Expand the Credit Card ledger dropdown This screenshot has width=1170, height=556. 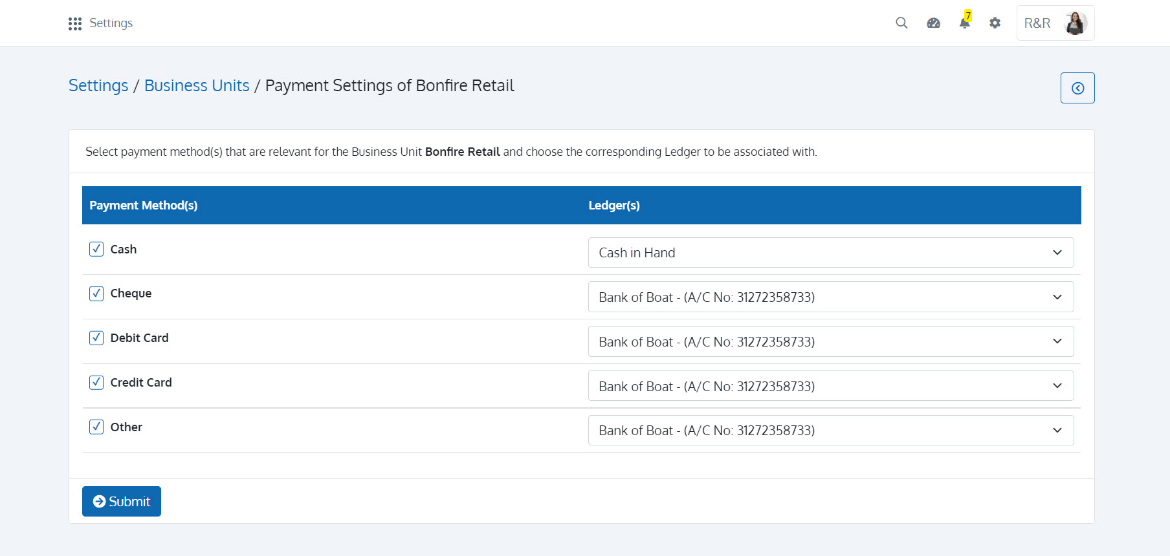click(831, 386)
